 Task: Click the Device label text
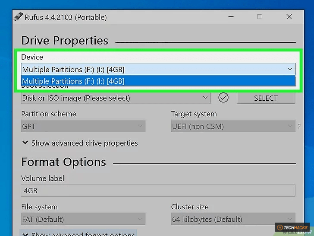(x=32, y=57)
